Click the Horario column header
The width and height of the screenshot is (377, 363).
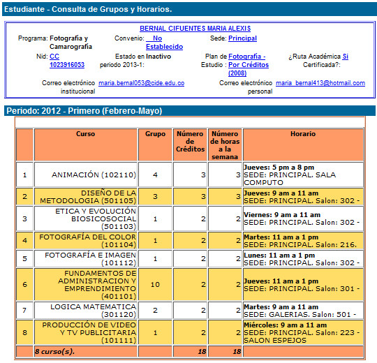pyautogui.click(x=303, y=145)
